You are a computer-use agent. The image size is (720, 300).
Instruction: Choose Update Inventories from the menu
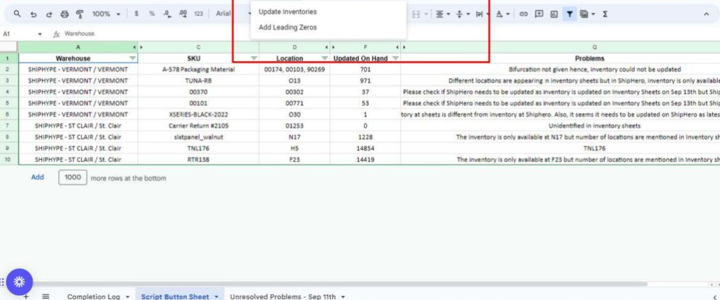tap(288, 12)
